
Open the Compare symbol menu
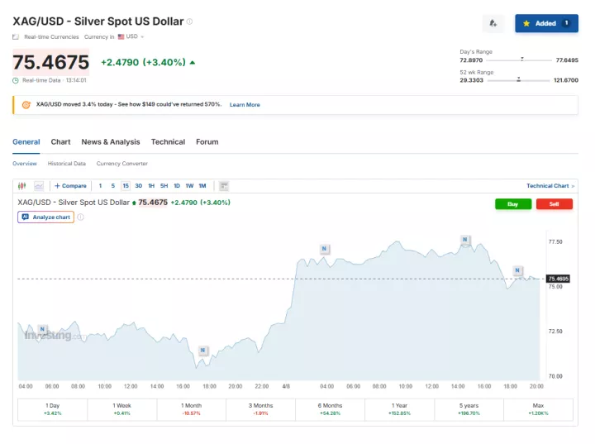point(70,186)
